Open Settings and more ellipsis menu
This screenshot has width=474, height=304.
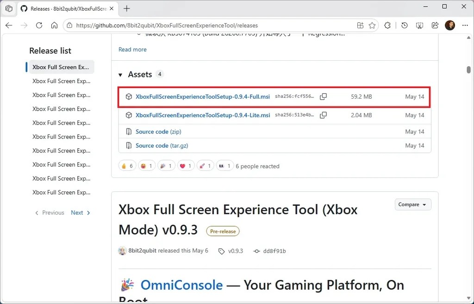click(x=465, y=25)
